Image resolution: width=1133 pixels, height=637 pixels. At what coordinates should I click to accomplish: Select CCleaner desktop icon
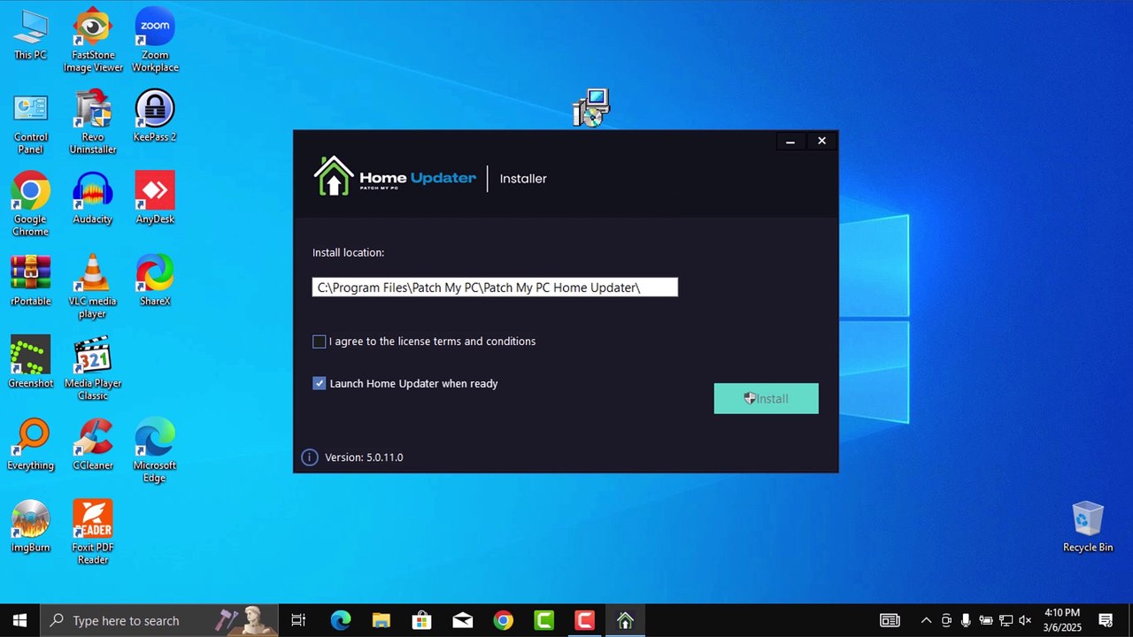point(93,445)
